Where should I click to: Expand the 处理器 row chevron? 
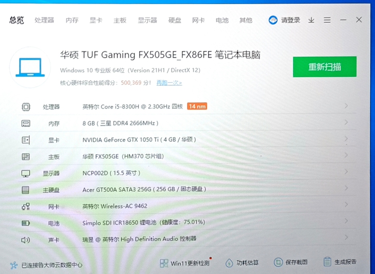coord(346,106)
